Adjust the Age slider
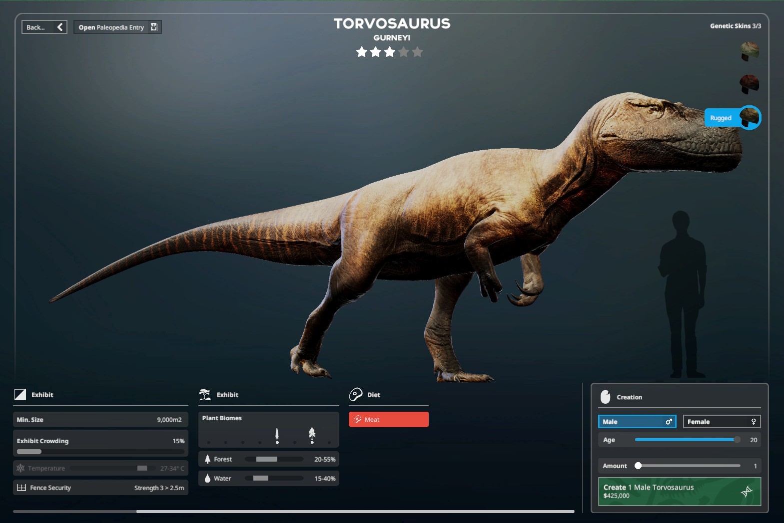The width and height of the screenshot is (784, 523). 688,440
